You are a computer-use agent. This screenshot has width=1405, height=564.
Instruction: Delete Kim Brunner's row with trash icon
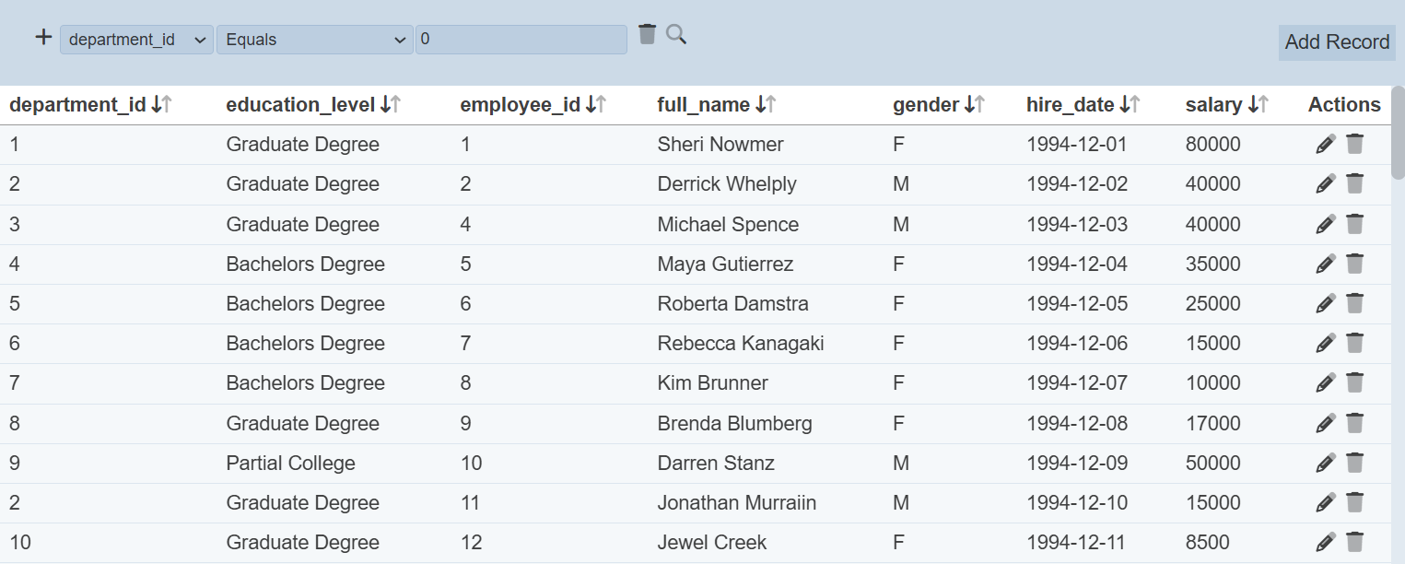click(x=1354, y=382)
